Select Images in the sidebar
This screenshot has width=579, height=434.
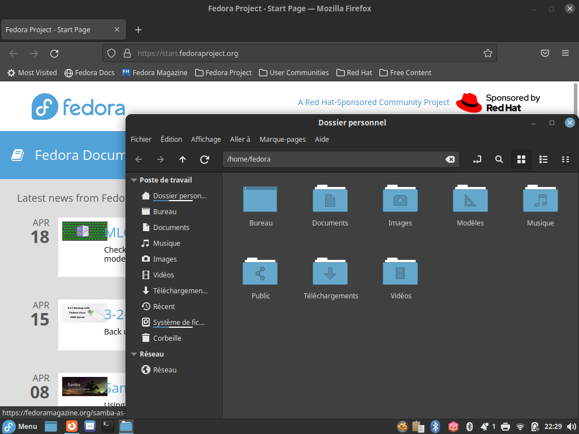click(x=159, y=259)
